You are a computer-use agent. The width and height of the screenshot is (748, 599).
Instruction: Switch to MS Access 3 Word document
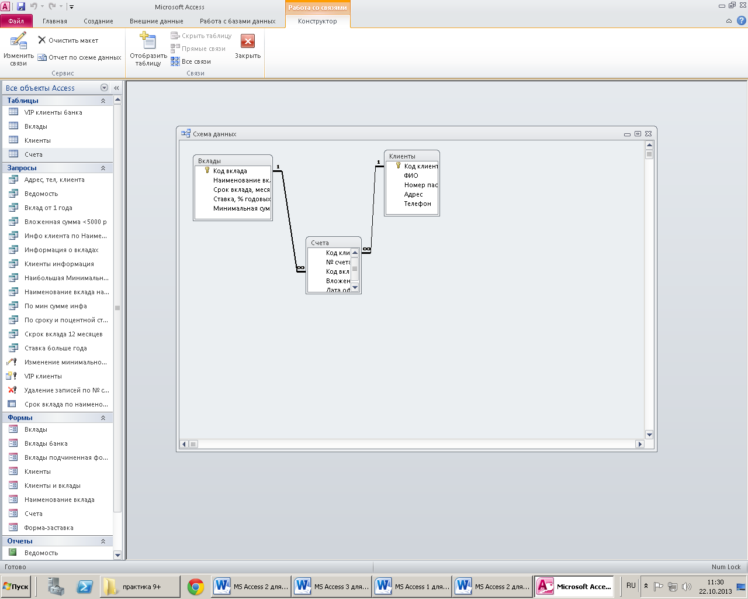[332, 587]
